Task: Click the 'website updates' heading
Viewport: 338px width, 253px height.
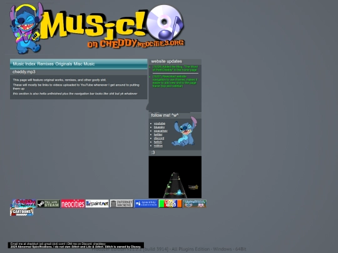Action: pyautogui.click(x=166, y=61)
